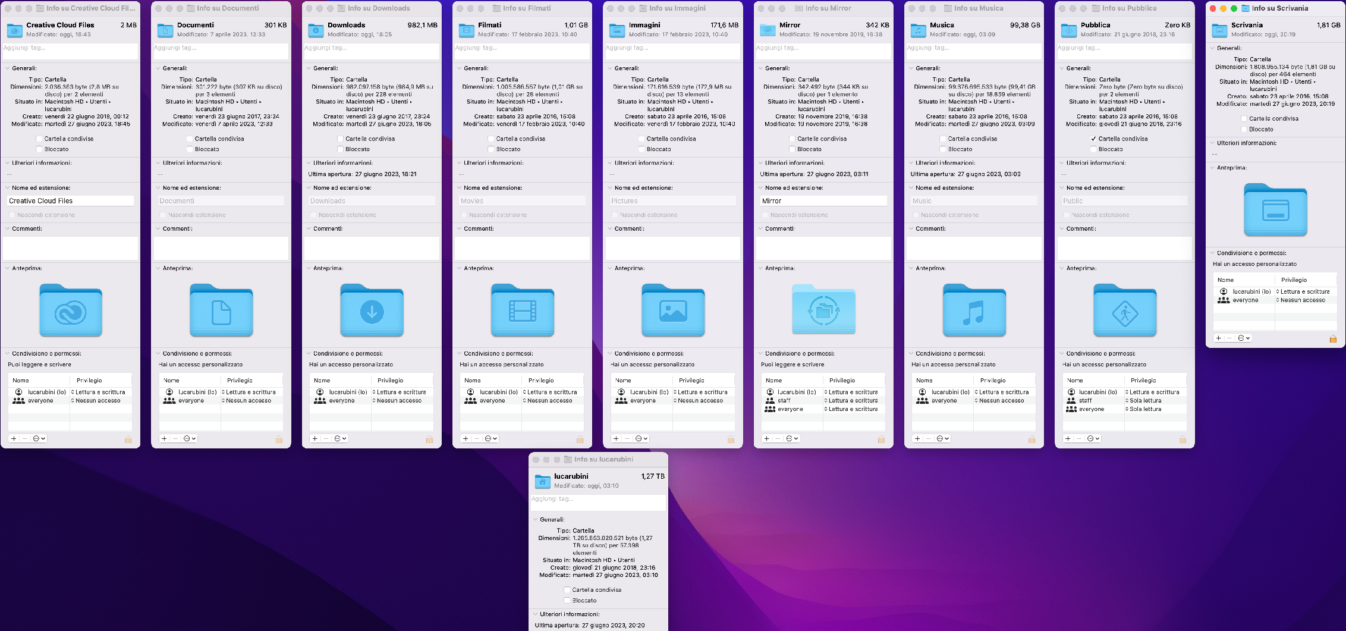Click the Filmati folder preview icon
The height and width of the screenshot is (631, 1346).
[x=523, y=310]
